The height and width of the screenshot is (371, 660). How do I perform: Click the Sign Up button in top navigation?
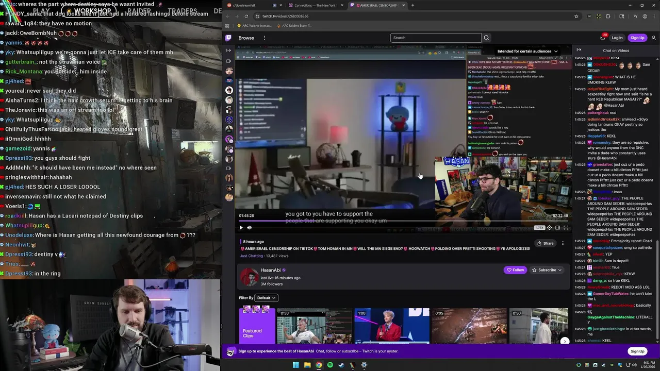(637, 38)
